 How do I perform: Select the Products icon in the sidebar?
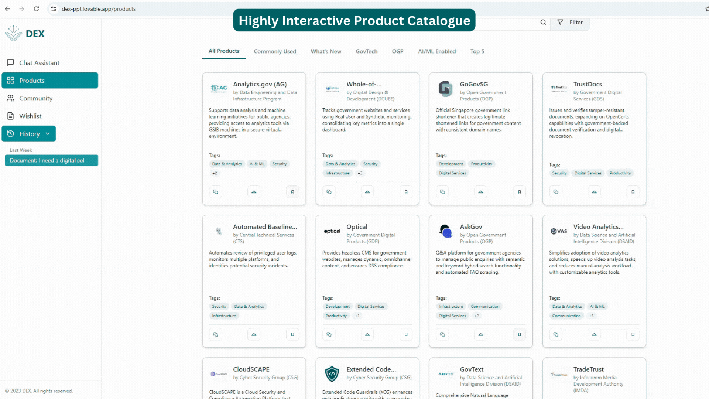11,81
